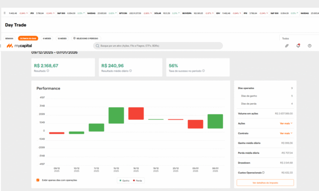Click the DÓLAR ticker item

[x=167, y=13]
